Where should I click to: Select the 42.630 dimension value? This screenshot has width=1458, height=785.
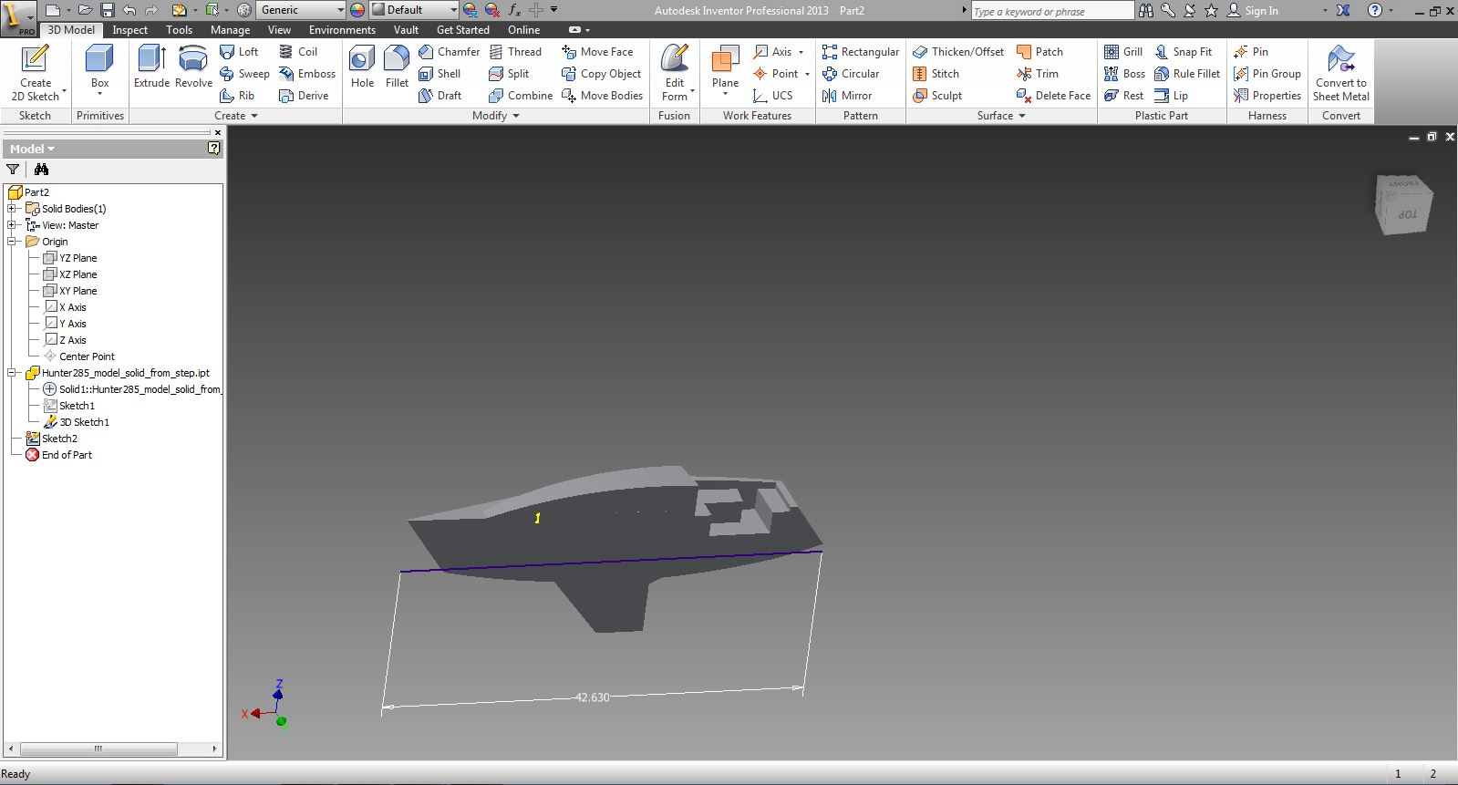click(x=592, y=697)
